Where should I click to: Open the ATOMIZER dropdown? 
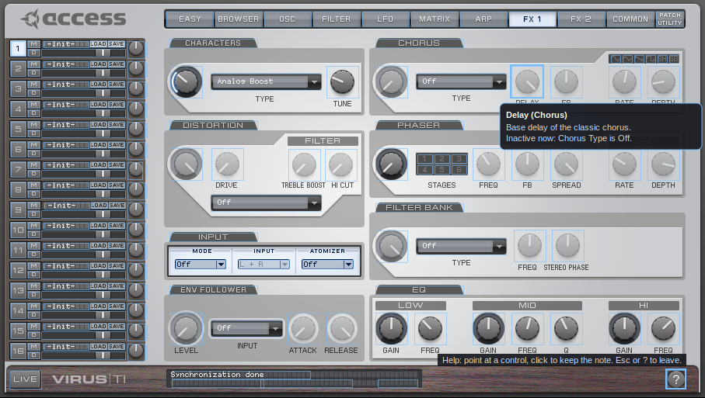[327, 265]
